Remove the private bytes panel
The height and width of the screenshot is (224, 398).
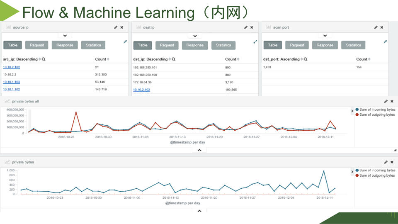tap(392, 162)
